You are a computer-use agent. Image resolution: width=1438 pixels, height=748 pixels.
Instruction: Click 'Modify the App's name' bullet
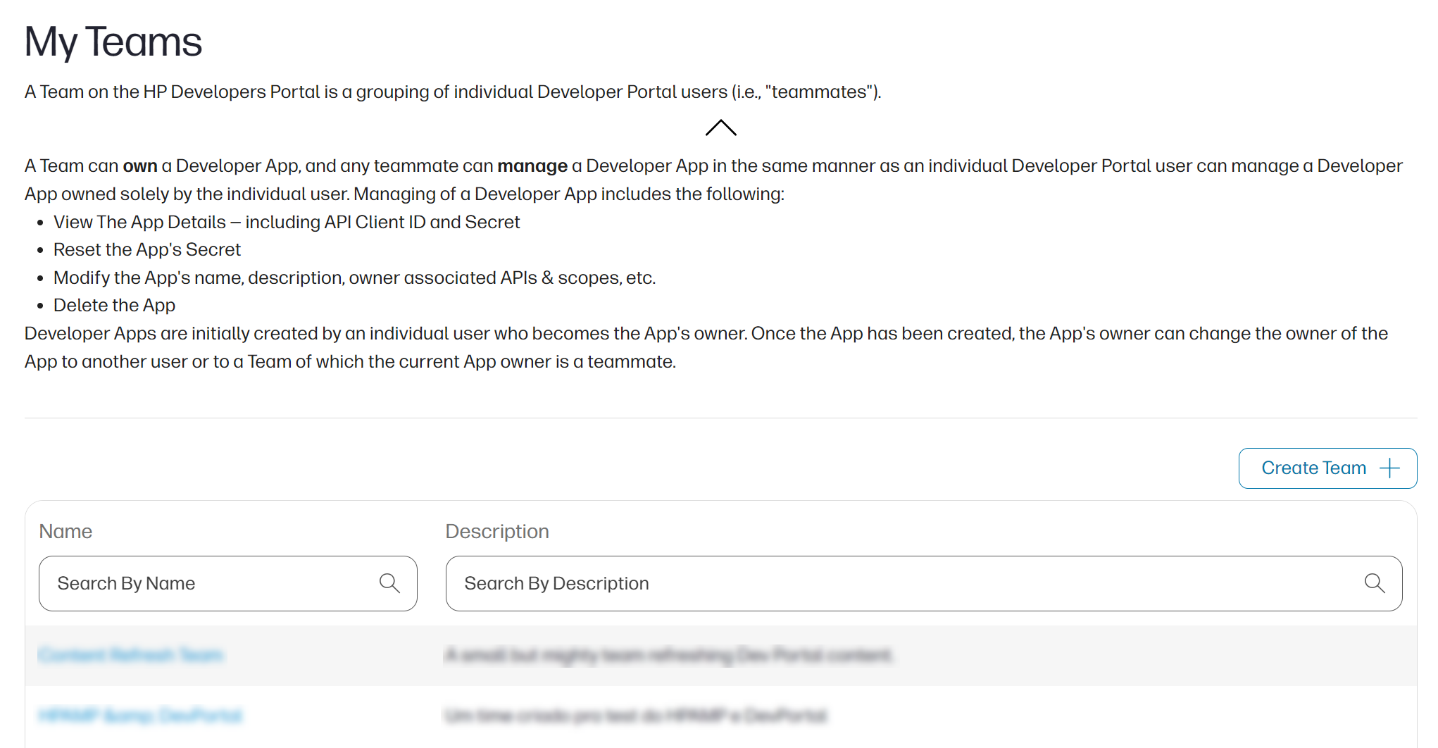[x=354, y=278]
